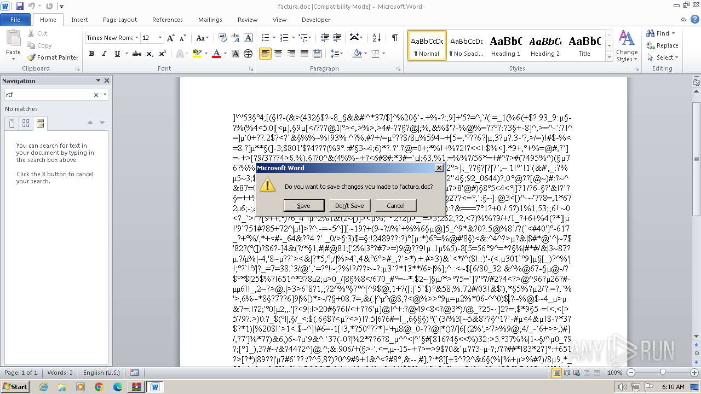The height and width of the screenshot is (394, 701).
Task: Click the Words: 2 status indicator
Action: point(60,373)
